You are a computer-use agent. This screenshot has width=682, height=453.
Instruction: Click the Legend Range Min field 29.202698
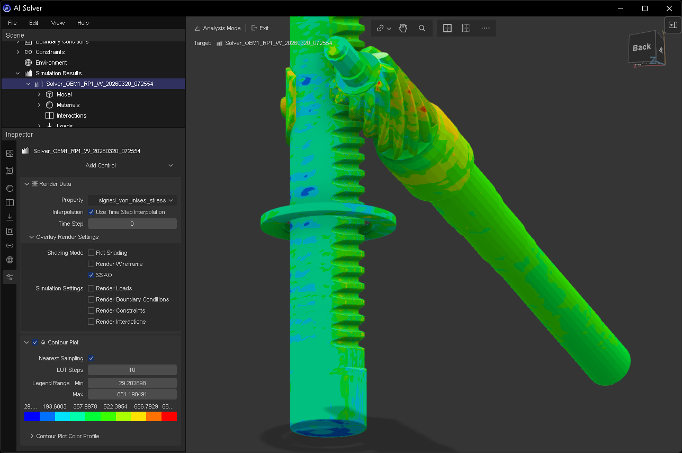(x=132, y=383)
